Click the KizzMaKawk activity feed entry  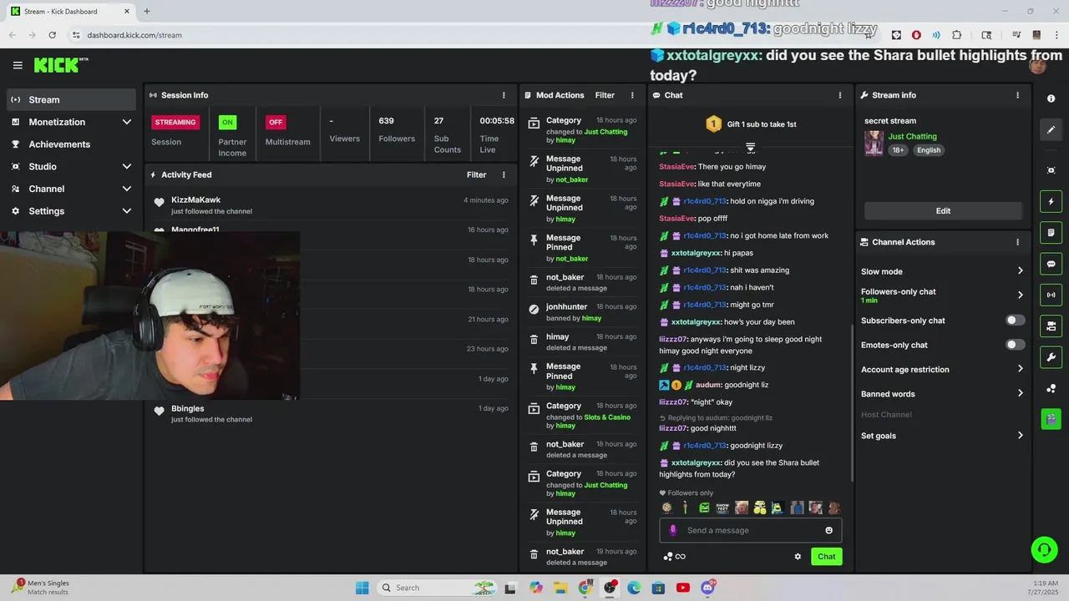click(331, 205)
